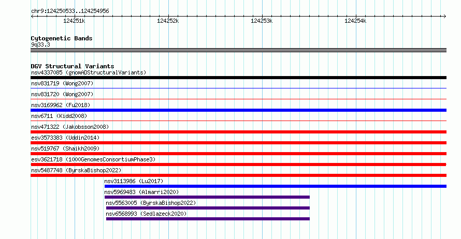
Task: Select the red bar under esv3573383
Action: (x=238, y=143)
